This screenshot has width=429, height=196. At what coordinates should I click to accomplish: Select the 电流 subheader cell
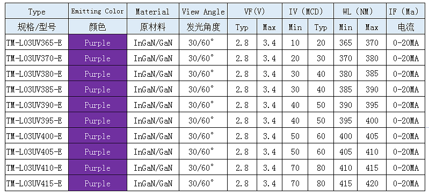pyautogui.click(x=406, y=26)
